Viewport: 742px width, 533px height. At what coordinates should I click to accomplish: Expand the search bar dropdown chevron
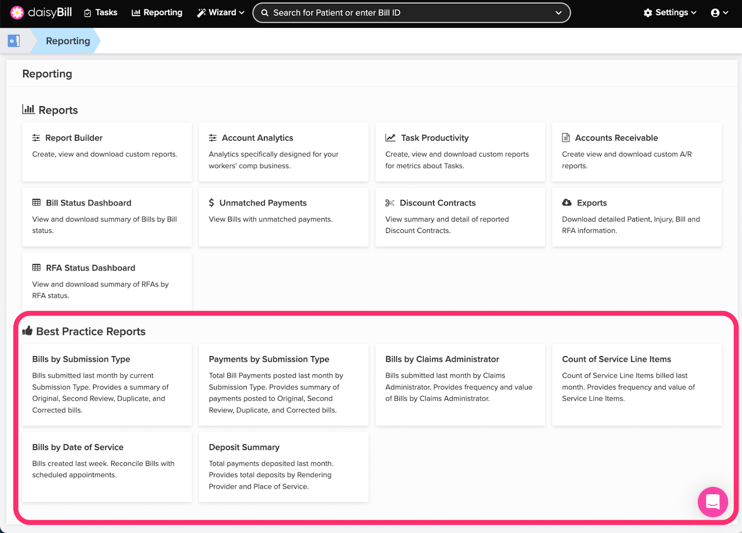558,13
